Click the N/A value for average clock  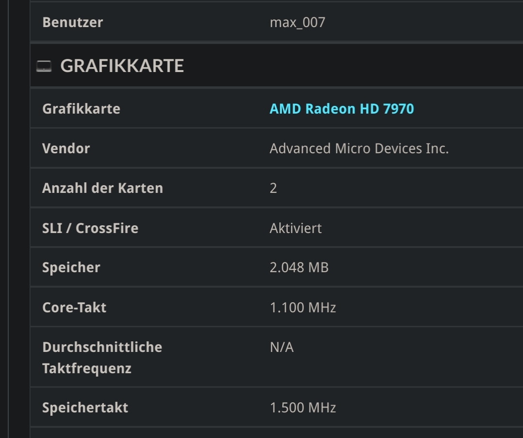click(x=282, y=347)
